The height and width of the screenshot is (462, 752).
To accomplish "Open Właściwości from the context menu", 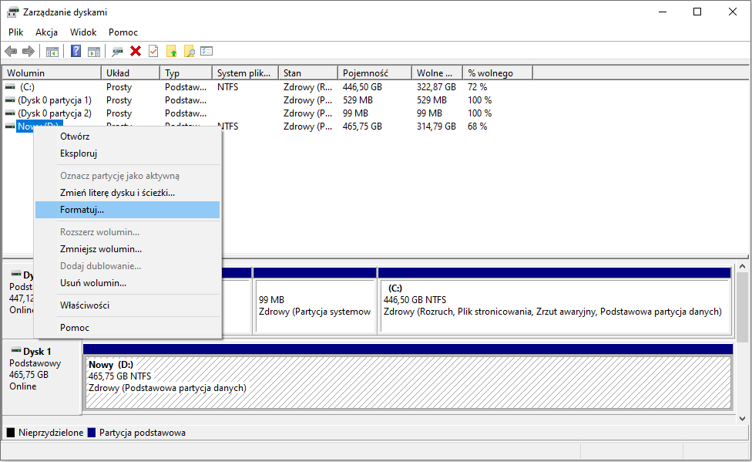I will tap(84, 305).
